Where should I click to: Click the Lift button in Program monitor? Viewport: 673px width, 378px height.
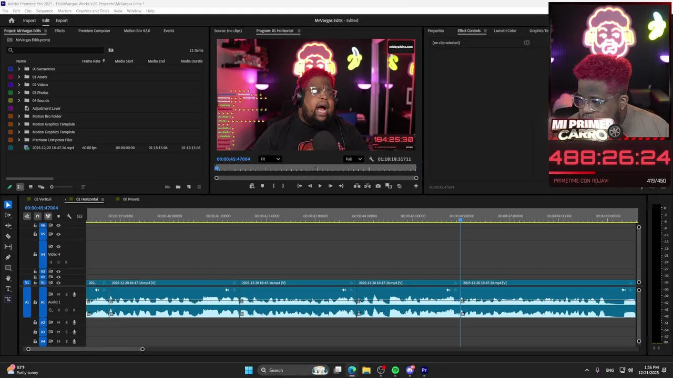click(x=357, y=186)
